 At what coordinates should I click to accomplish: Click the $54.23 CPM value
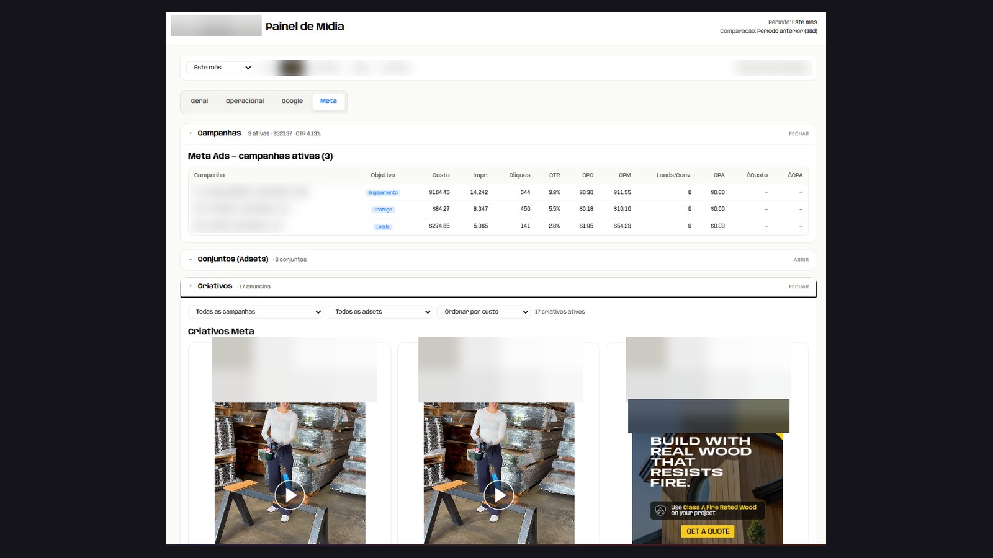622,226
